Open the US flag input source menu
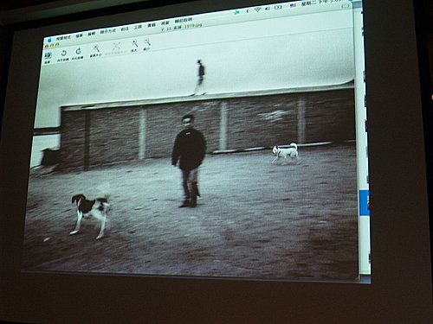The height and width of the screenshot is (324, 433). tap(293, 6)
